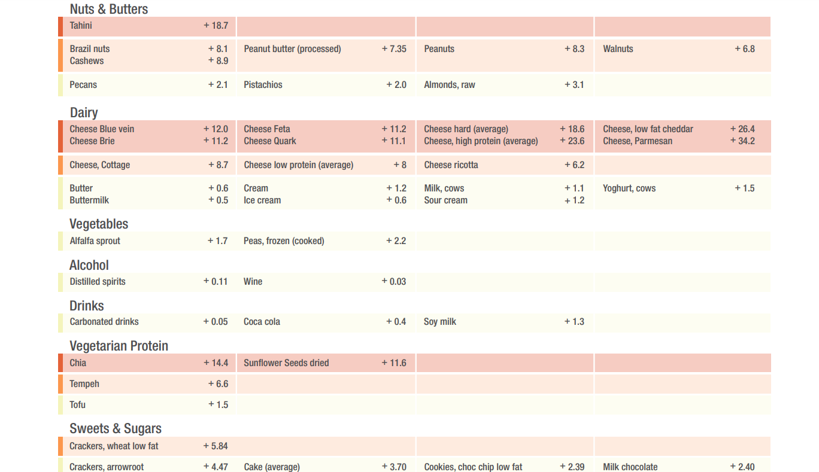
Task: Click the red color bar beside Tahini
Action: tap(60, 26)
